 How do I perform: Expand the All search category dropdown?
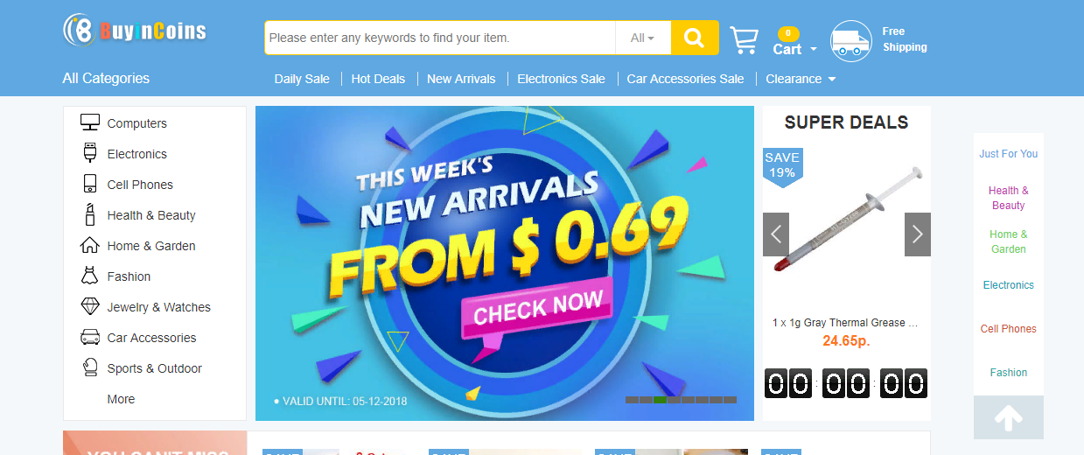click(643, 38)
